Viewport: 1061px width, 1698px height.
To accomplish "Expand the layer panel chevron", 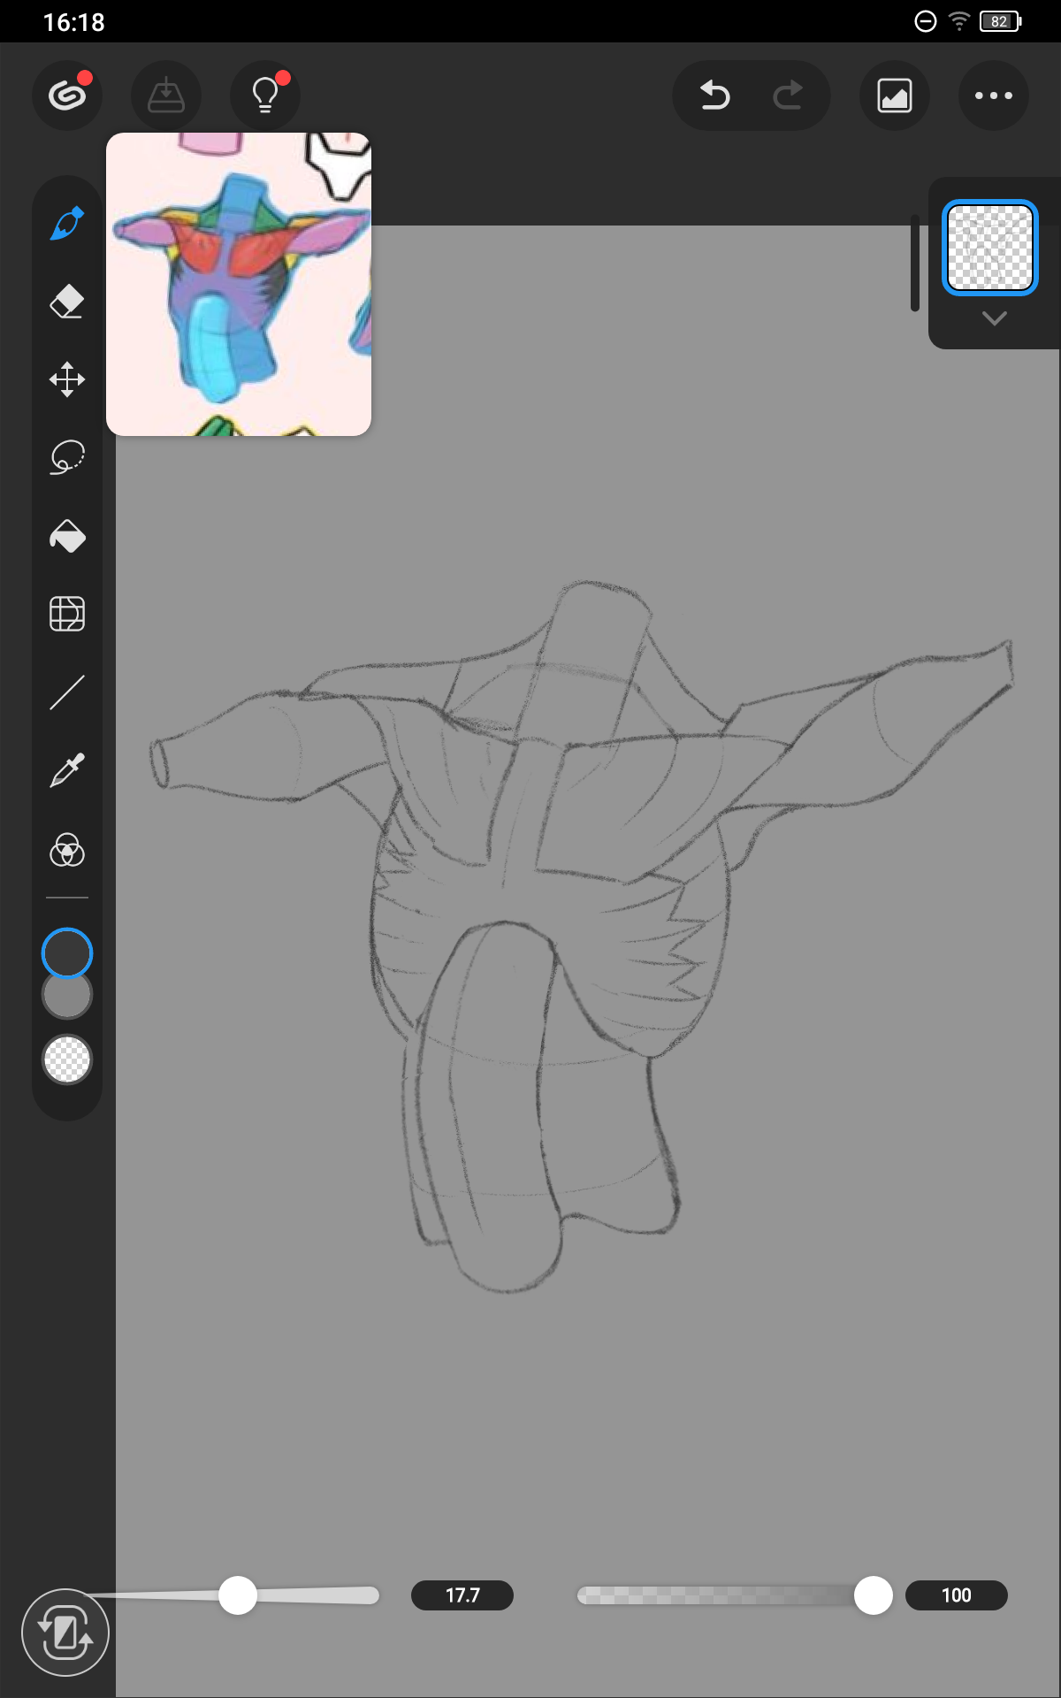I will pyautogui.click(x=994, y=318).
